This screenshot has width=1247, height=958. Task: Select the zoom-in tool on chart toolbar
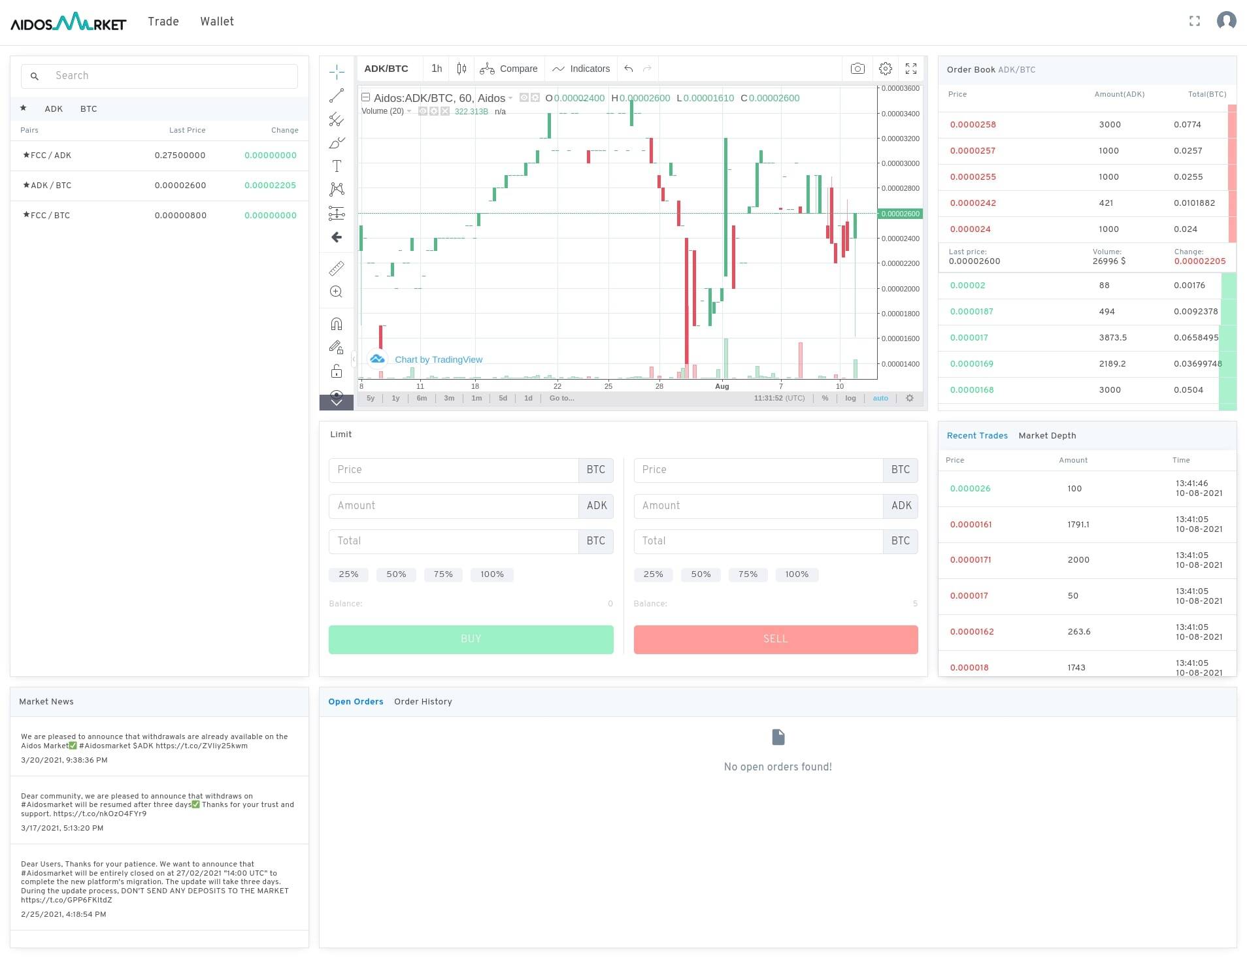(337, 291)
